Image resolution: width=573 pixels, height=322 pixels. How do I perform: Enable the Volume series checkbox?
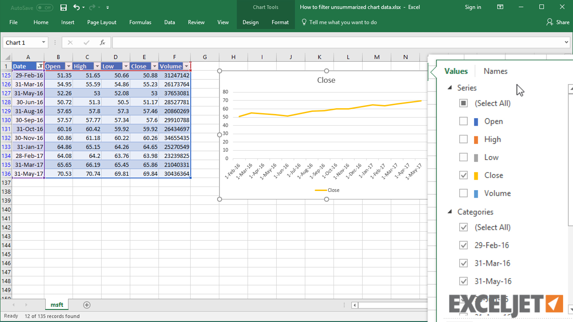[463, 193]
